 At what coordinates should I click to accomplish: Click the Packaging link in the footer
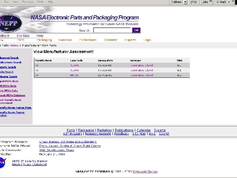click(x=86, y=130)
